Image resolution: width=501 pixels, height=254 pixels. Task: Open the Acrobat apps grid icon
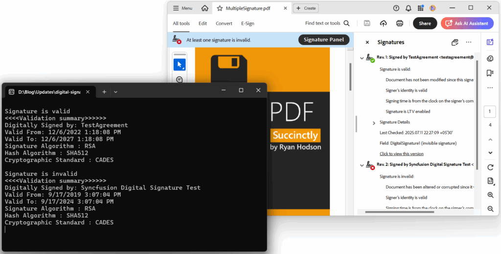(x=420, y=8)
